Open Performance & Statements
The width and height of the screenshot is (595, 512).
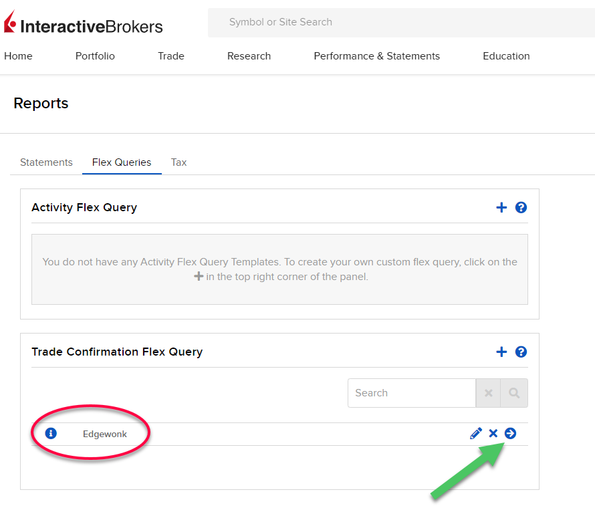coord(376,56)
